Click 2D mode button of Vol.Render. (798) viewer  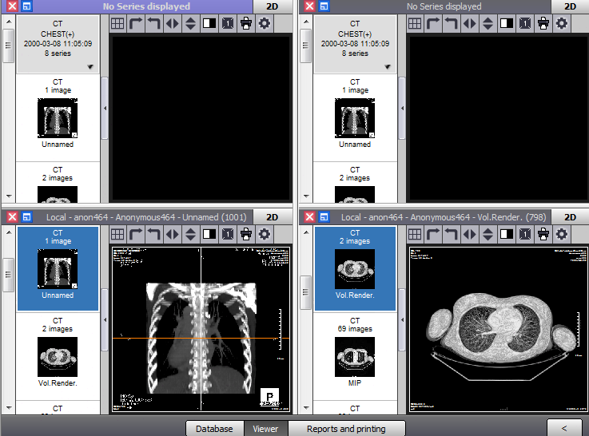(x=570, y=217)
